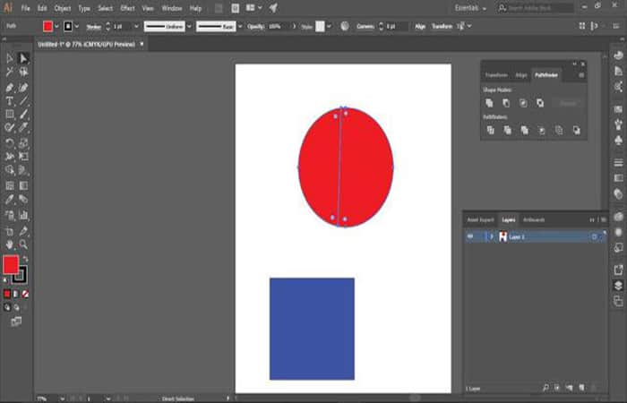Hide Layer 1 with the eye icon
Viewport: 627px width, 403px height.
(470, 236)
